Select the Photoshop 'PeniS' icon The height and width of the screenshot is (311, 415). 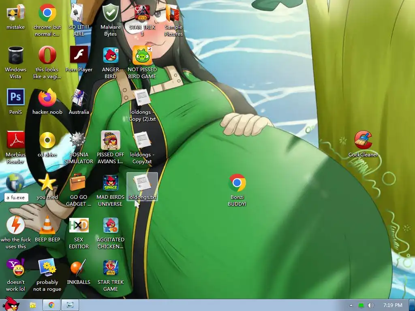click(x=15, y=97)
